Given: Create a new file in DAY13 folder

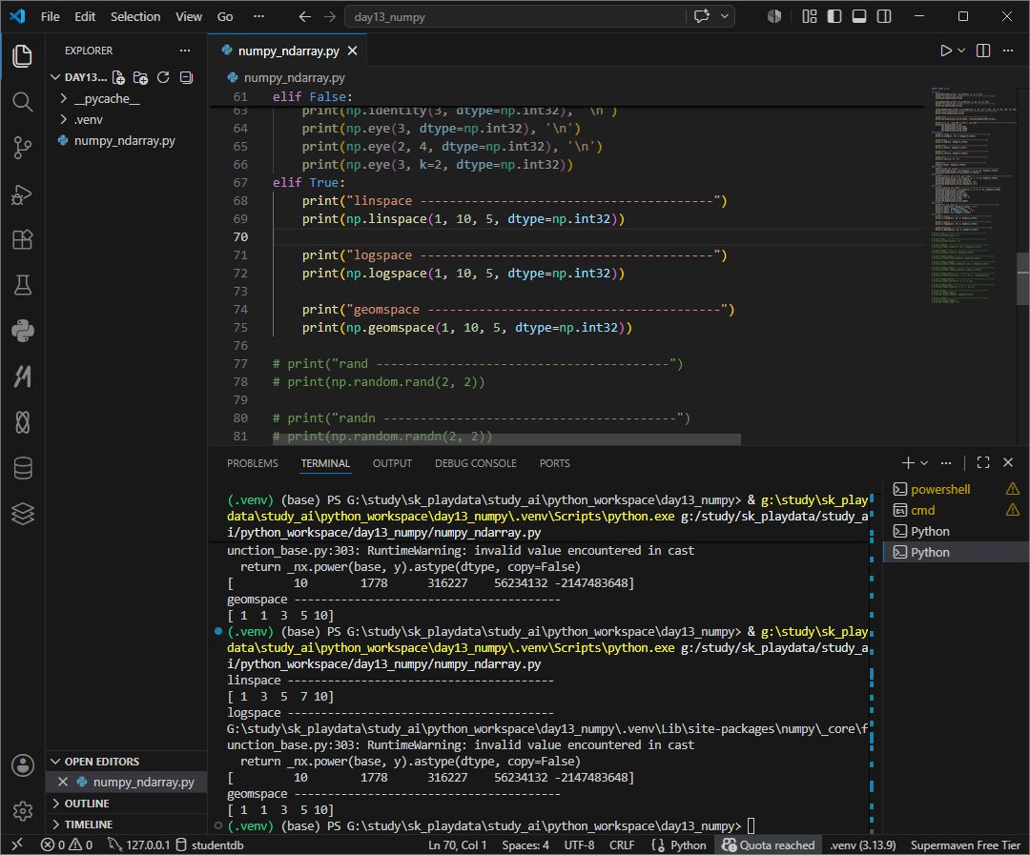Looking at the screenshot, I should click(x=119, y=77).
